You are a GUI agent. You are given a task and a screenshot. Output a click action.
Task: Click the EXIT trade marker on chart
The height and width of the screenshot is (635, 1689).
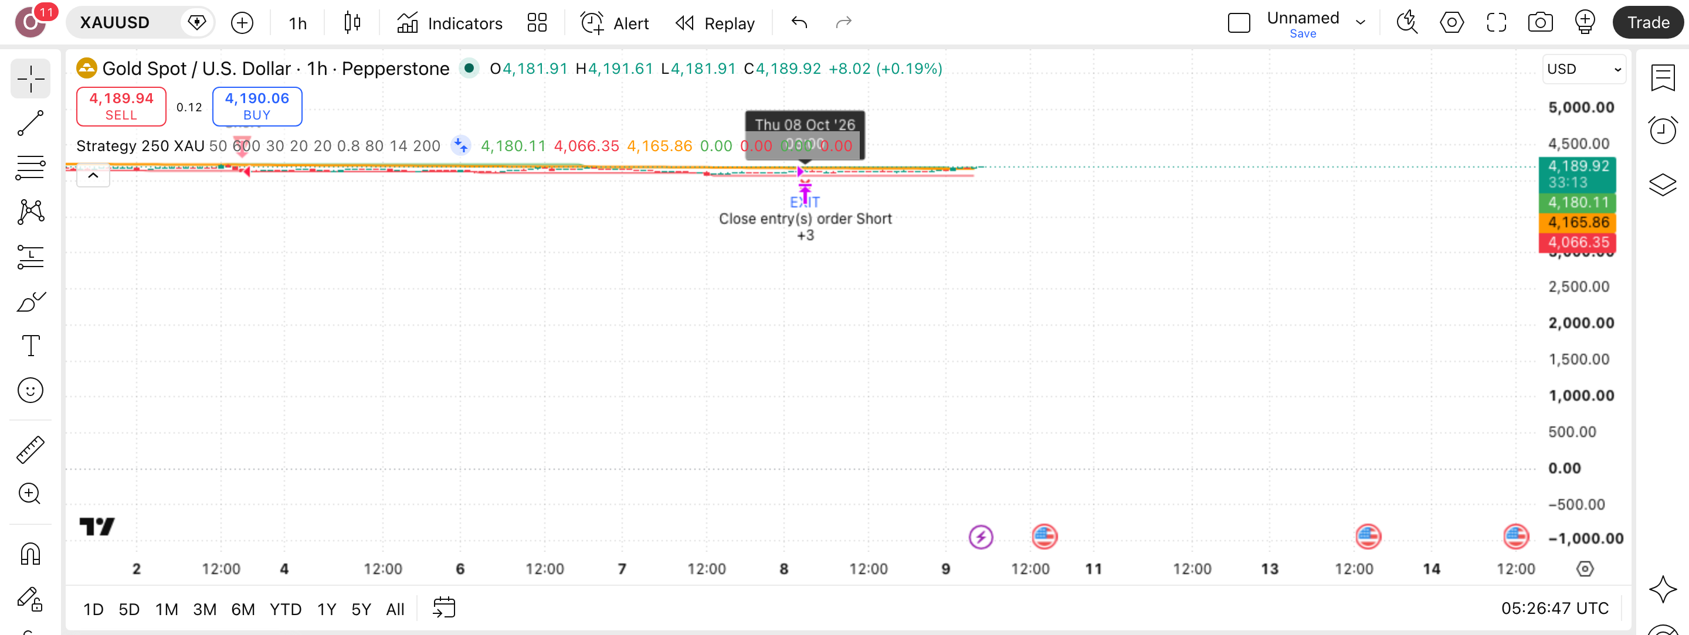click(x=805, y=202)
